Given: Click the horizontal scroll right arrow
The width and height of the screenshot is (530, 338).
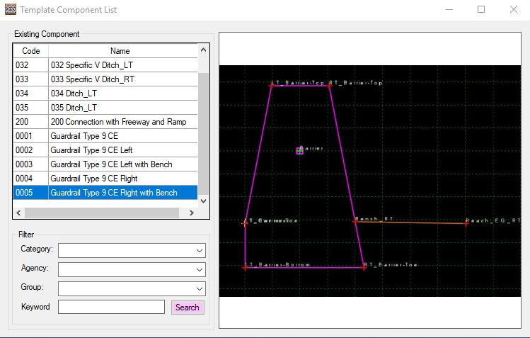Looking at the screenshot, I should click(x=192, y=213).
